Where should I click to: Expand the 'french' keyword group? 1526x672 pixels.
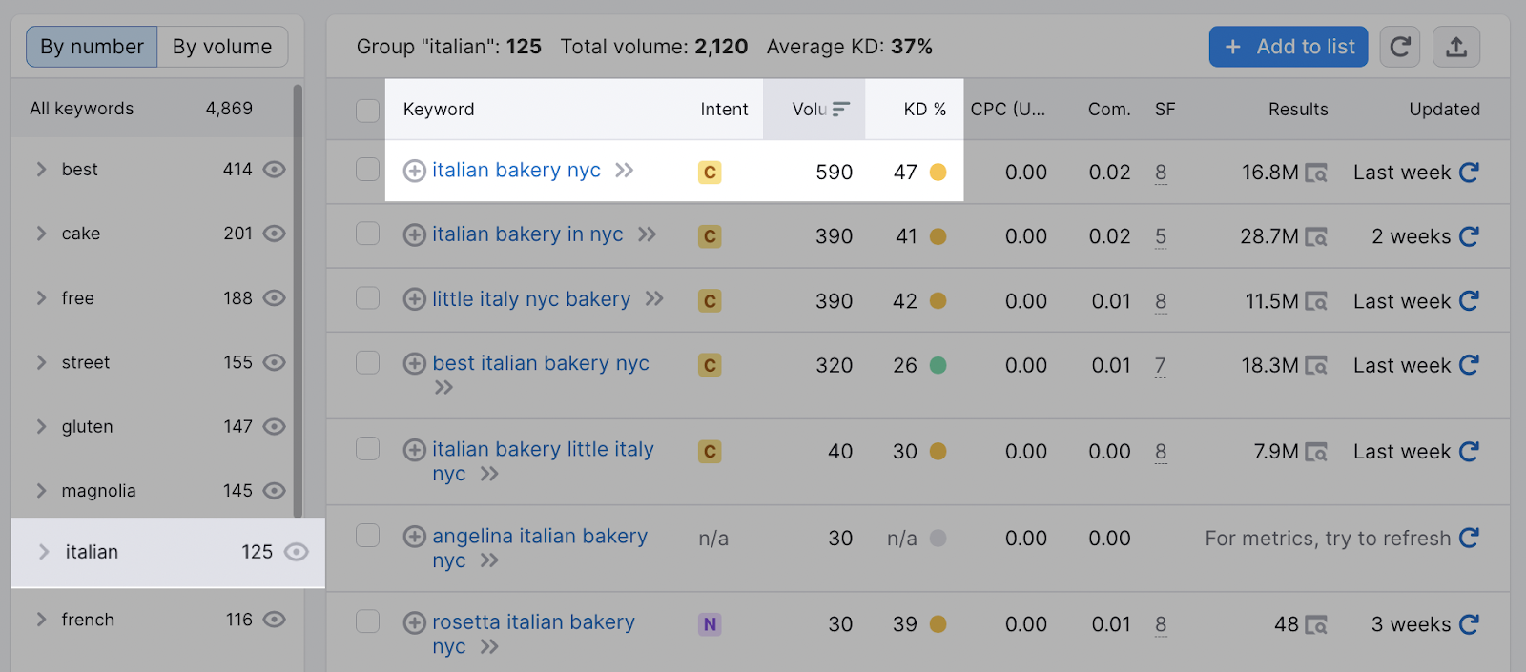(x=41, y=620)
